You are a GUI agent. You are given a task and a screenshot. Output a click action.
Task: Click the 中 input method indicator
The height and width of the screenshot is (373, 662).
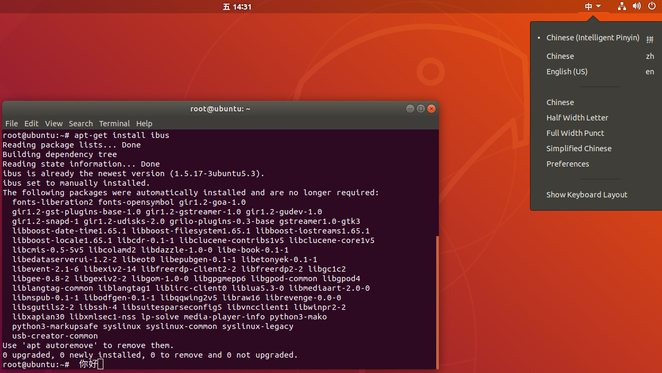pyautogui.click(x=588, y=6)
